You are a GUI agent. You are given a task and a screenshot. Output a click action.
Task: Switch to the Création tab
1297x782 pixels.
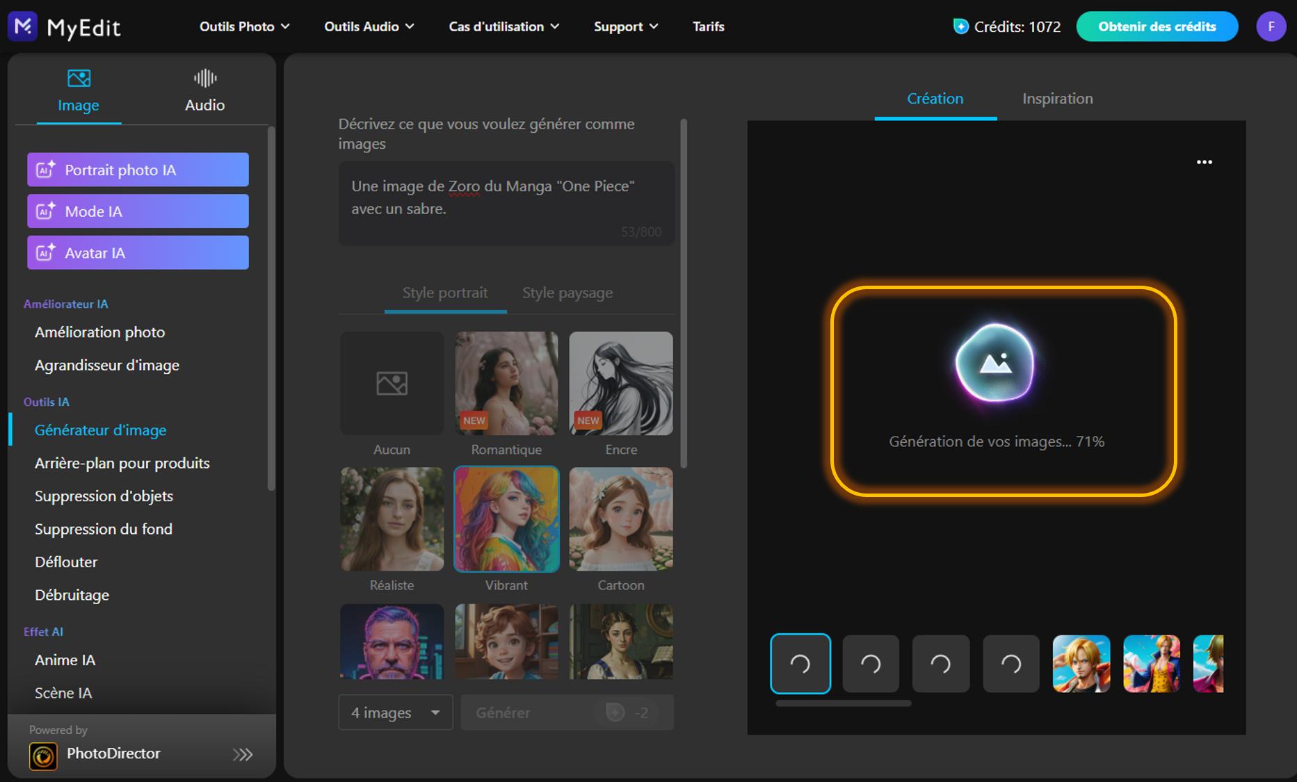tap(935, 99)
